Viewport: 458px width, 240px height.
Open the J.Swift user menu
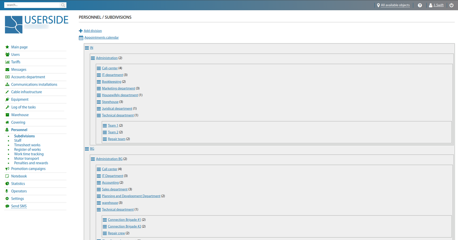point(437,5)
